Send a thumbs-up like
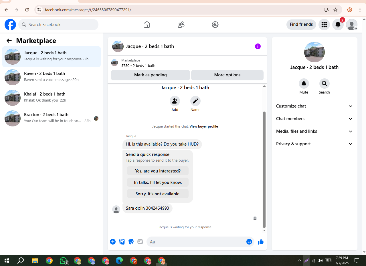The width and height of the screenshot is (366, 266). [x=261, y=242]
